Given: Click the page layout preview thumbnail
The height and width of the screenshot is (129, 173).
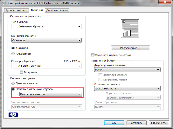Looking at the screenshot, I should [130, 29].
